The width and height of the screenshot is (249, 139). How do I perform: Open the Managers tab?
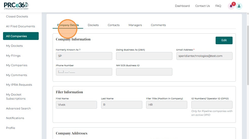(135, 25)
